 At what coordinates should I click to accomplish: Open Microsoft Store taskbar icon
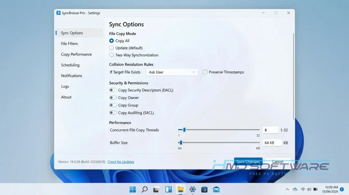point(204,190)
